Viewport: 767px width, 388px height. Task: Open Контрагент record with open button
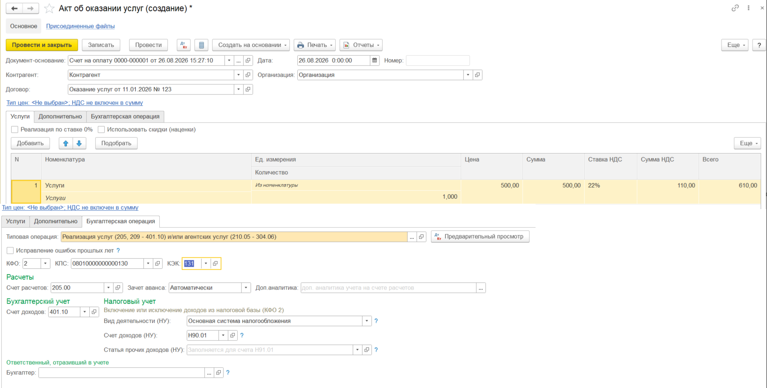[248, 75]
